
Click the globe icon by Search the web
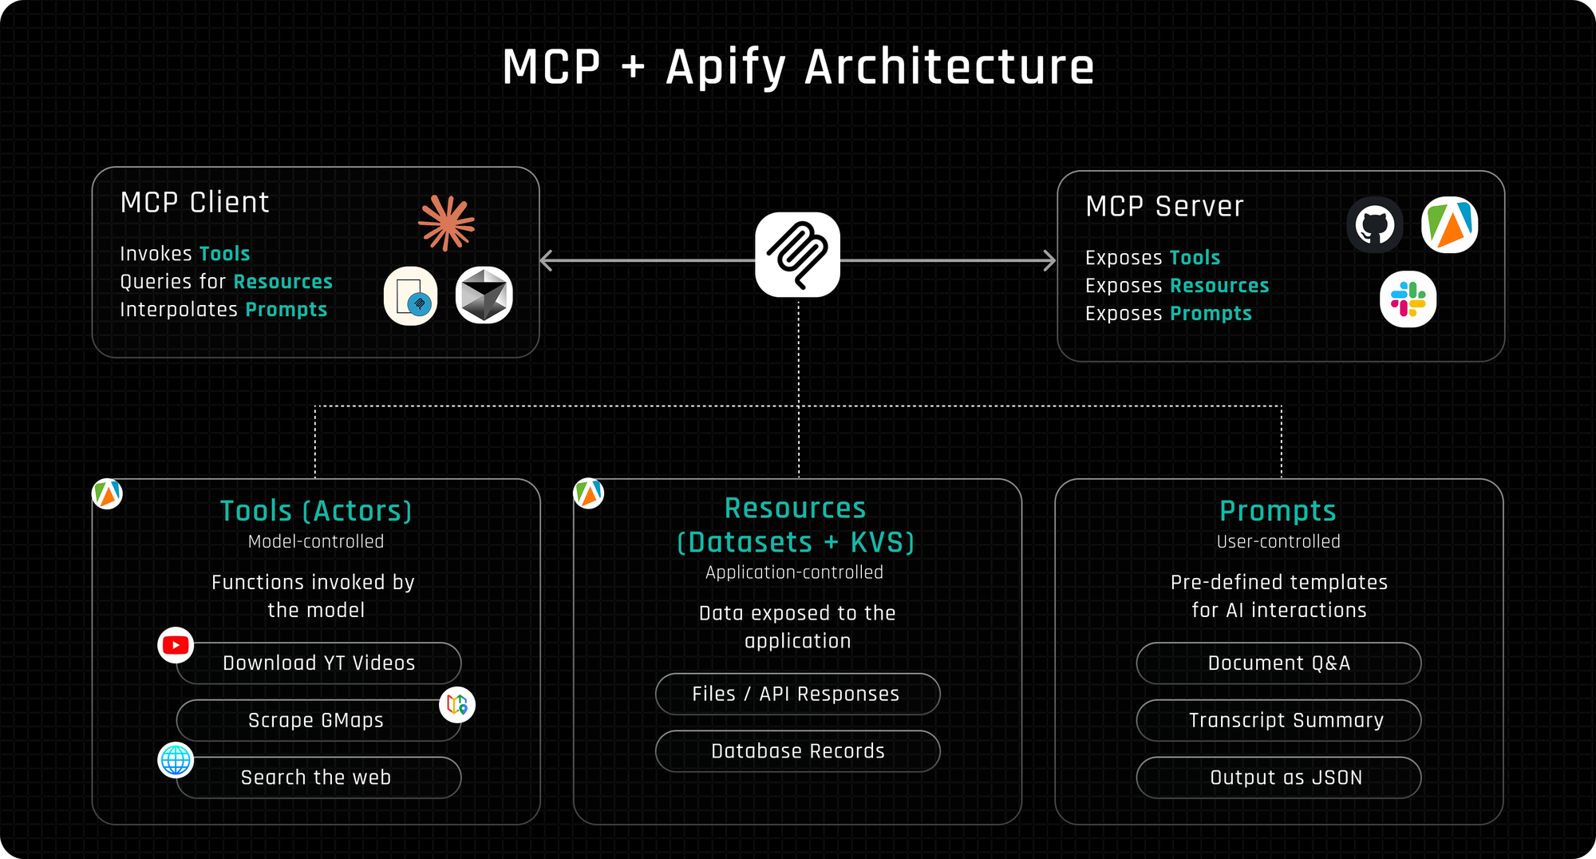[x=176, y=760]
